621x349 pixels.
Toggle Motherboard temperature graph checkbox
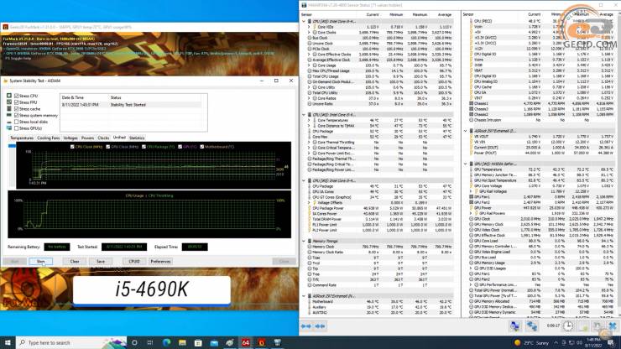click(202, 147)
